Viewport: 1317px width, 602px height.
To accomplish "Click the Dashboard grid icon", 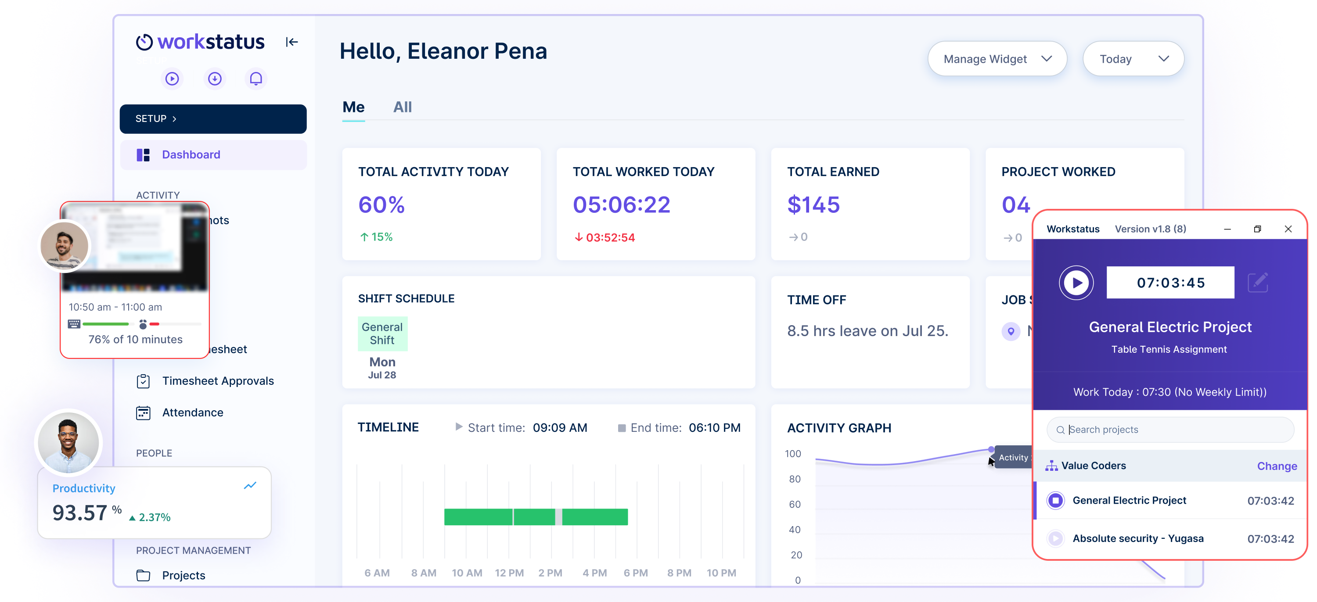I will point(143,155).
